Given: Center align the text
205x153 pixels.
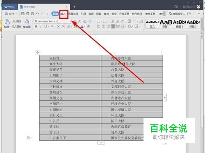Looking at the screenshot, I should pos(103,26).
